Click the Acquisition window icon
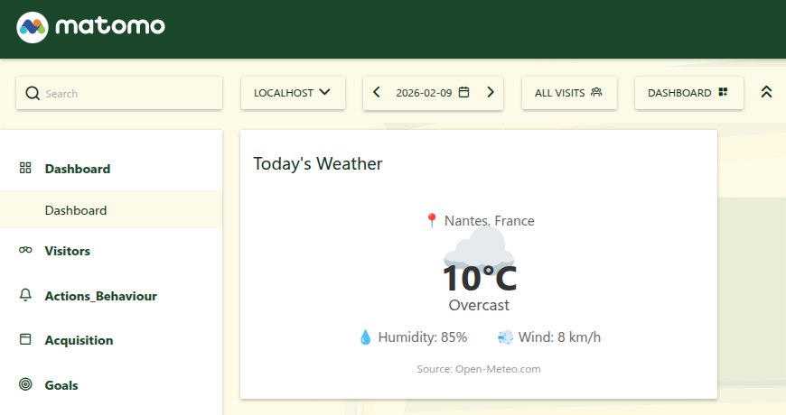The height and width of the screenshot is (415, 786). coord(25,340)
